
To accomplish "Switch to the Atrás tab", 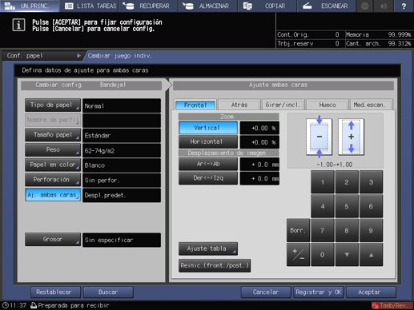I will [239, 105].
